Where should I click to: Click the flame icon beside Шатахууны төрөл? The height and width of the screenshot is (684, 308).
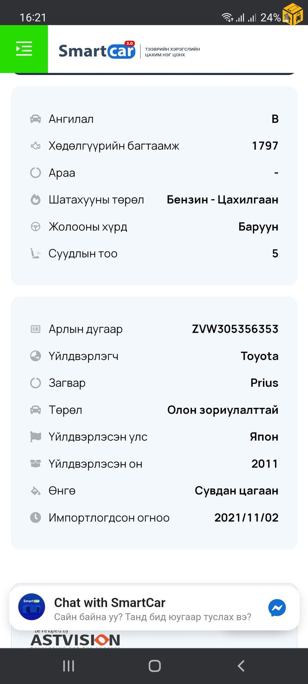(x=35, y=200)
